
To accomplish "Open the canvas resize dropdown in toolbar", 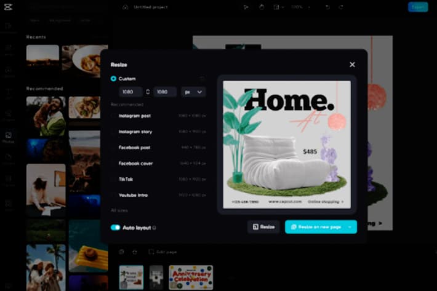I will click(x=278, y=7).
